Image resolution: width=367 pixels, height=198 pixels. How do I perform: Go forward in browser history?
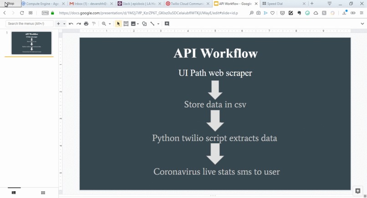click(13, 13)
